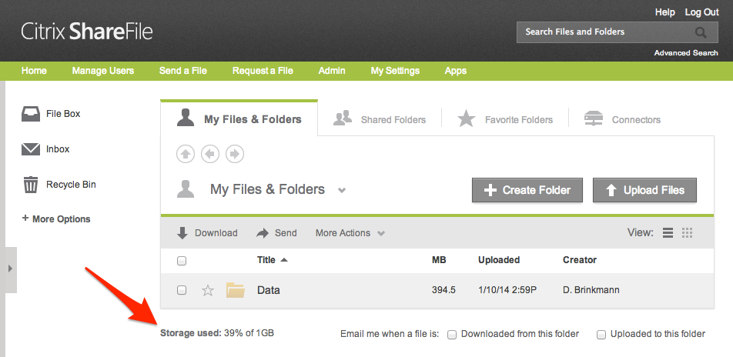Switch to grid thumbnail view icon

pos(688,233)
